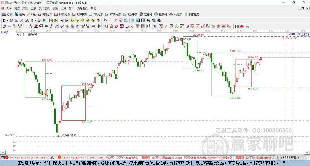This screenshot has width=310, height=166.
Task: Click the 日K线 chart label
Action: click(5, 33)
